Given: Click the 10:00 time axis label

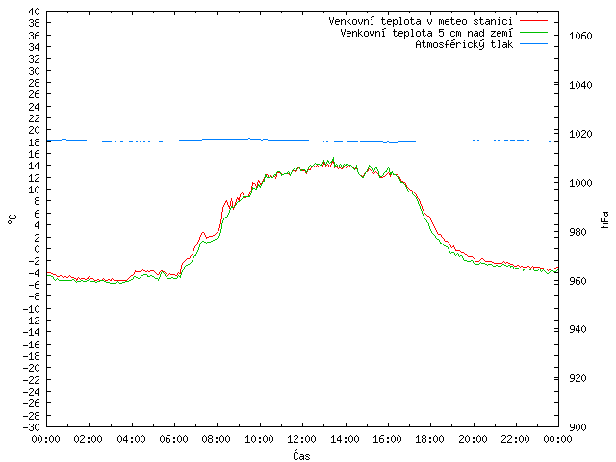Looking at the screenshot, I should click(x=259, y=439).
